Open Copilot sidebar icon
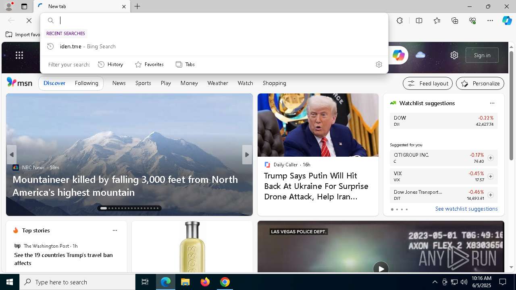Viewport: 516px width, 290px height. click(507, 21)
